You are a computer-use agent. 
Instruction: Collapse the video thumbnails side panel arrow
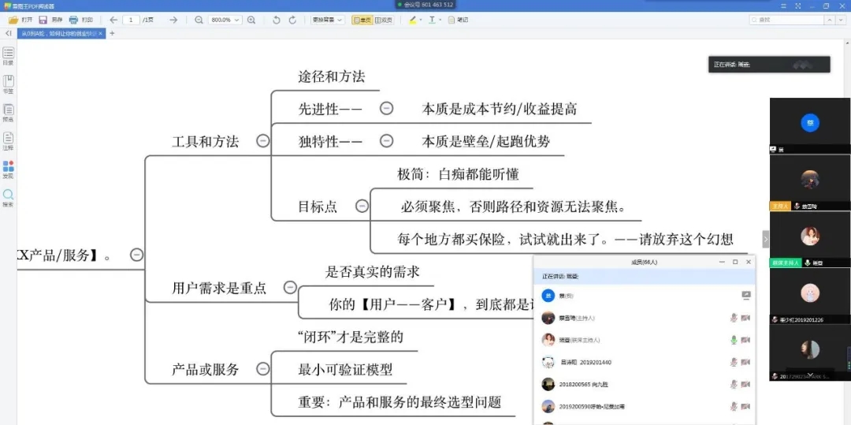[765, 239]
